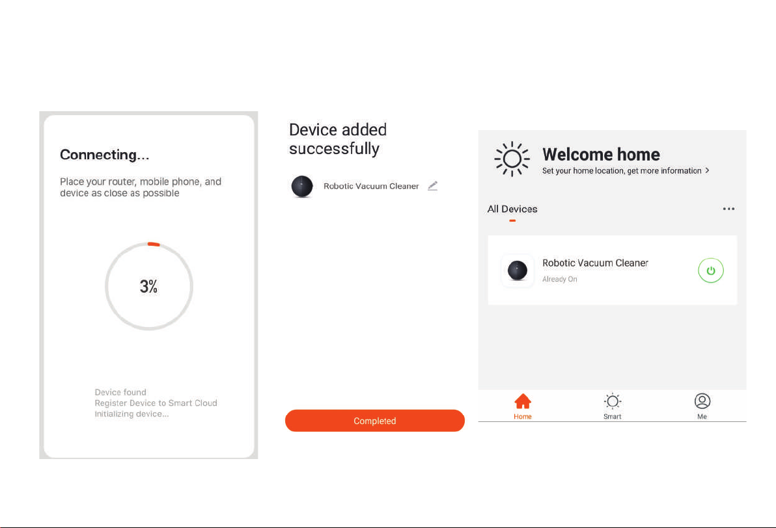
Task: Select the All Devices tab
Action: (x=512, y=209)
